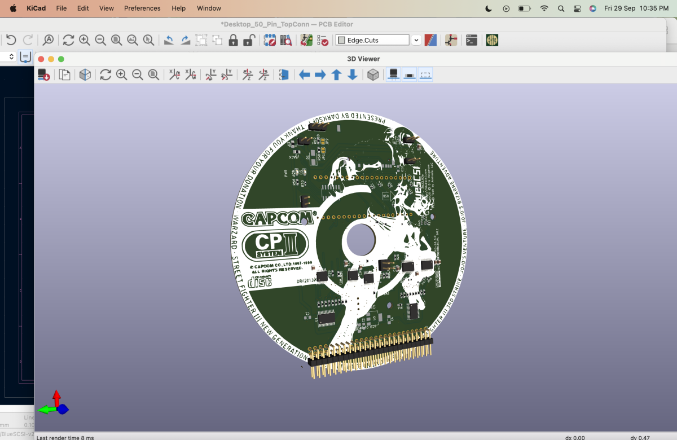The image size is (677, 440).
Task: Toggle virtual 3D models visibility
Action: click(x=425, y=74)
